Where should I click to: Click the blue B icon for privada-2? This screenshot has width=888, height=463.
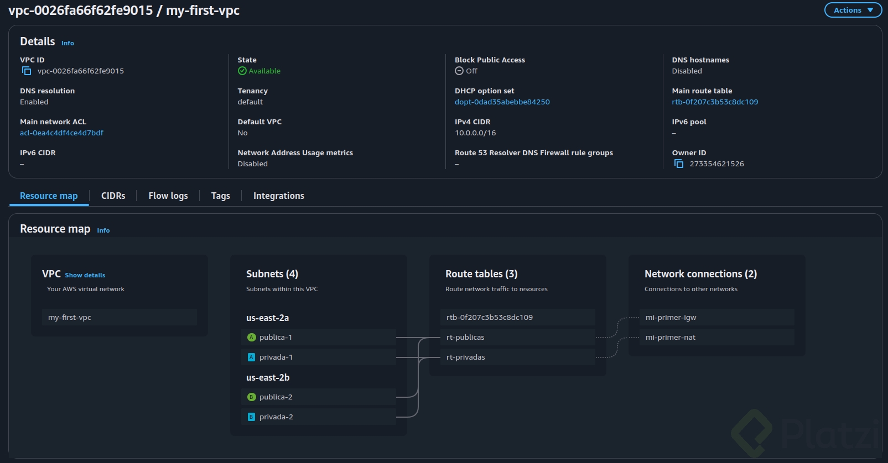(251, 417)
